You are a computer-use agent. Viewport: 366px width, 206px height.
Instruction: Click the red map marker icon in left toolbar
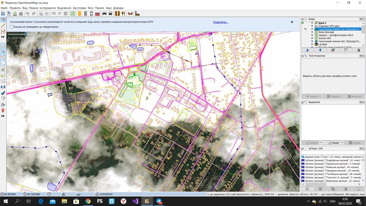[x=3, y=110]
